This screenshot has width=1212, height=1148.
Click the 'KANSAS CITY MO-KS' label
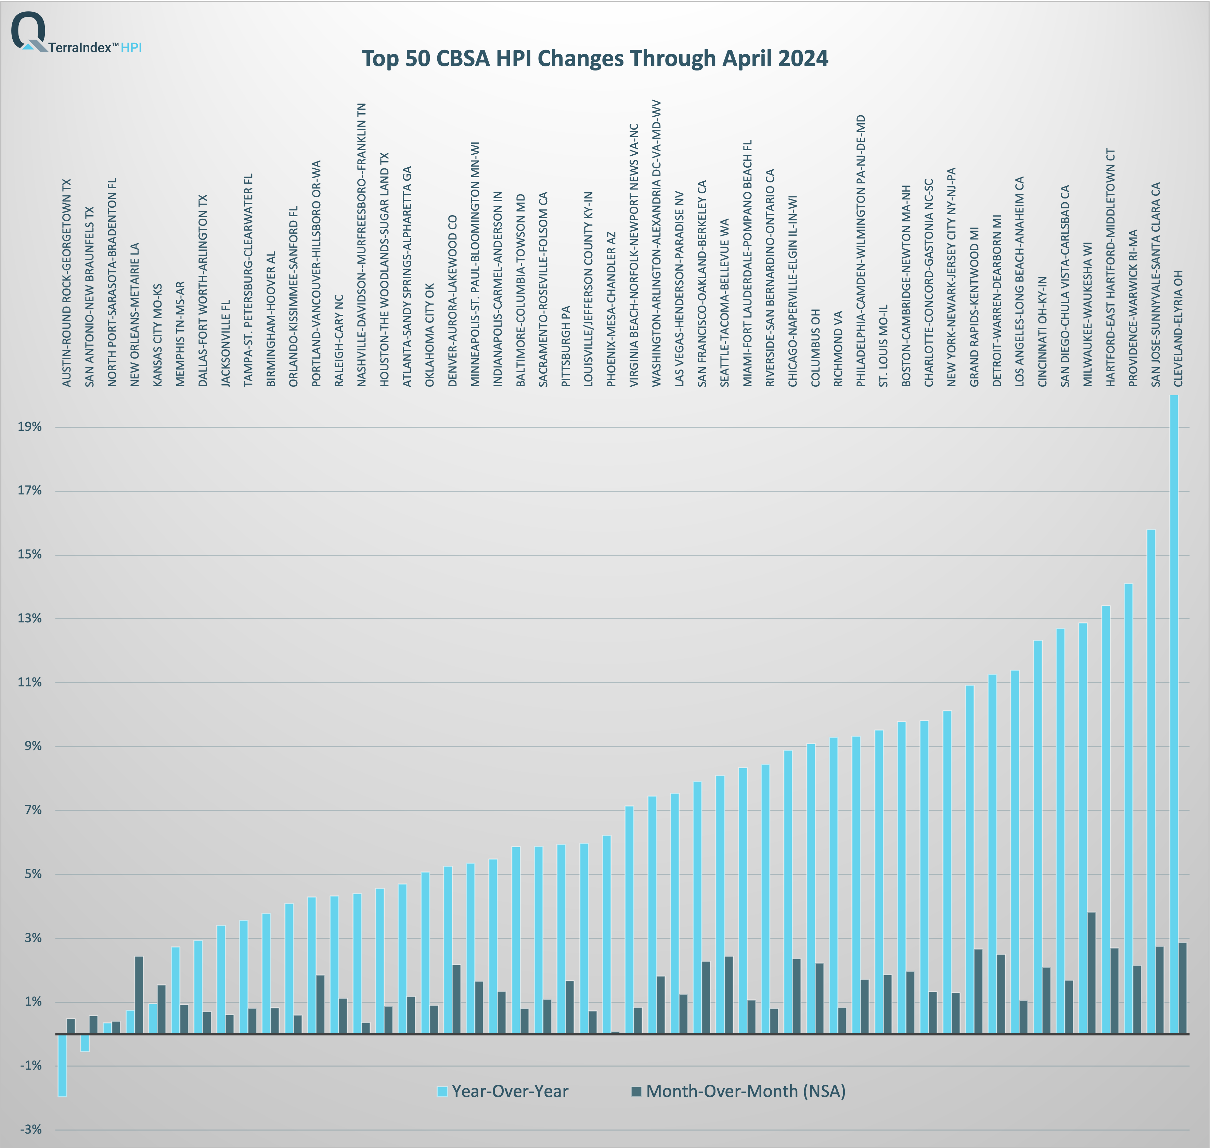(157, 335)
